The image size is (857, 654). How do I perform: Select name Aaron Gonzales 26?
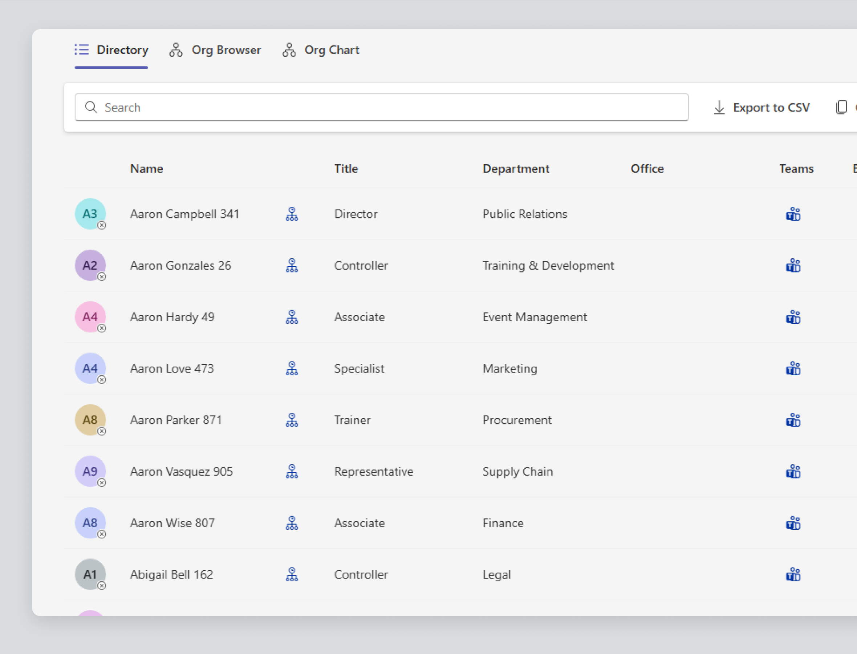(180, 266)
